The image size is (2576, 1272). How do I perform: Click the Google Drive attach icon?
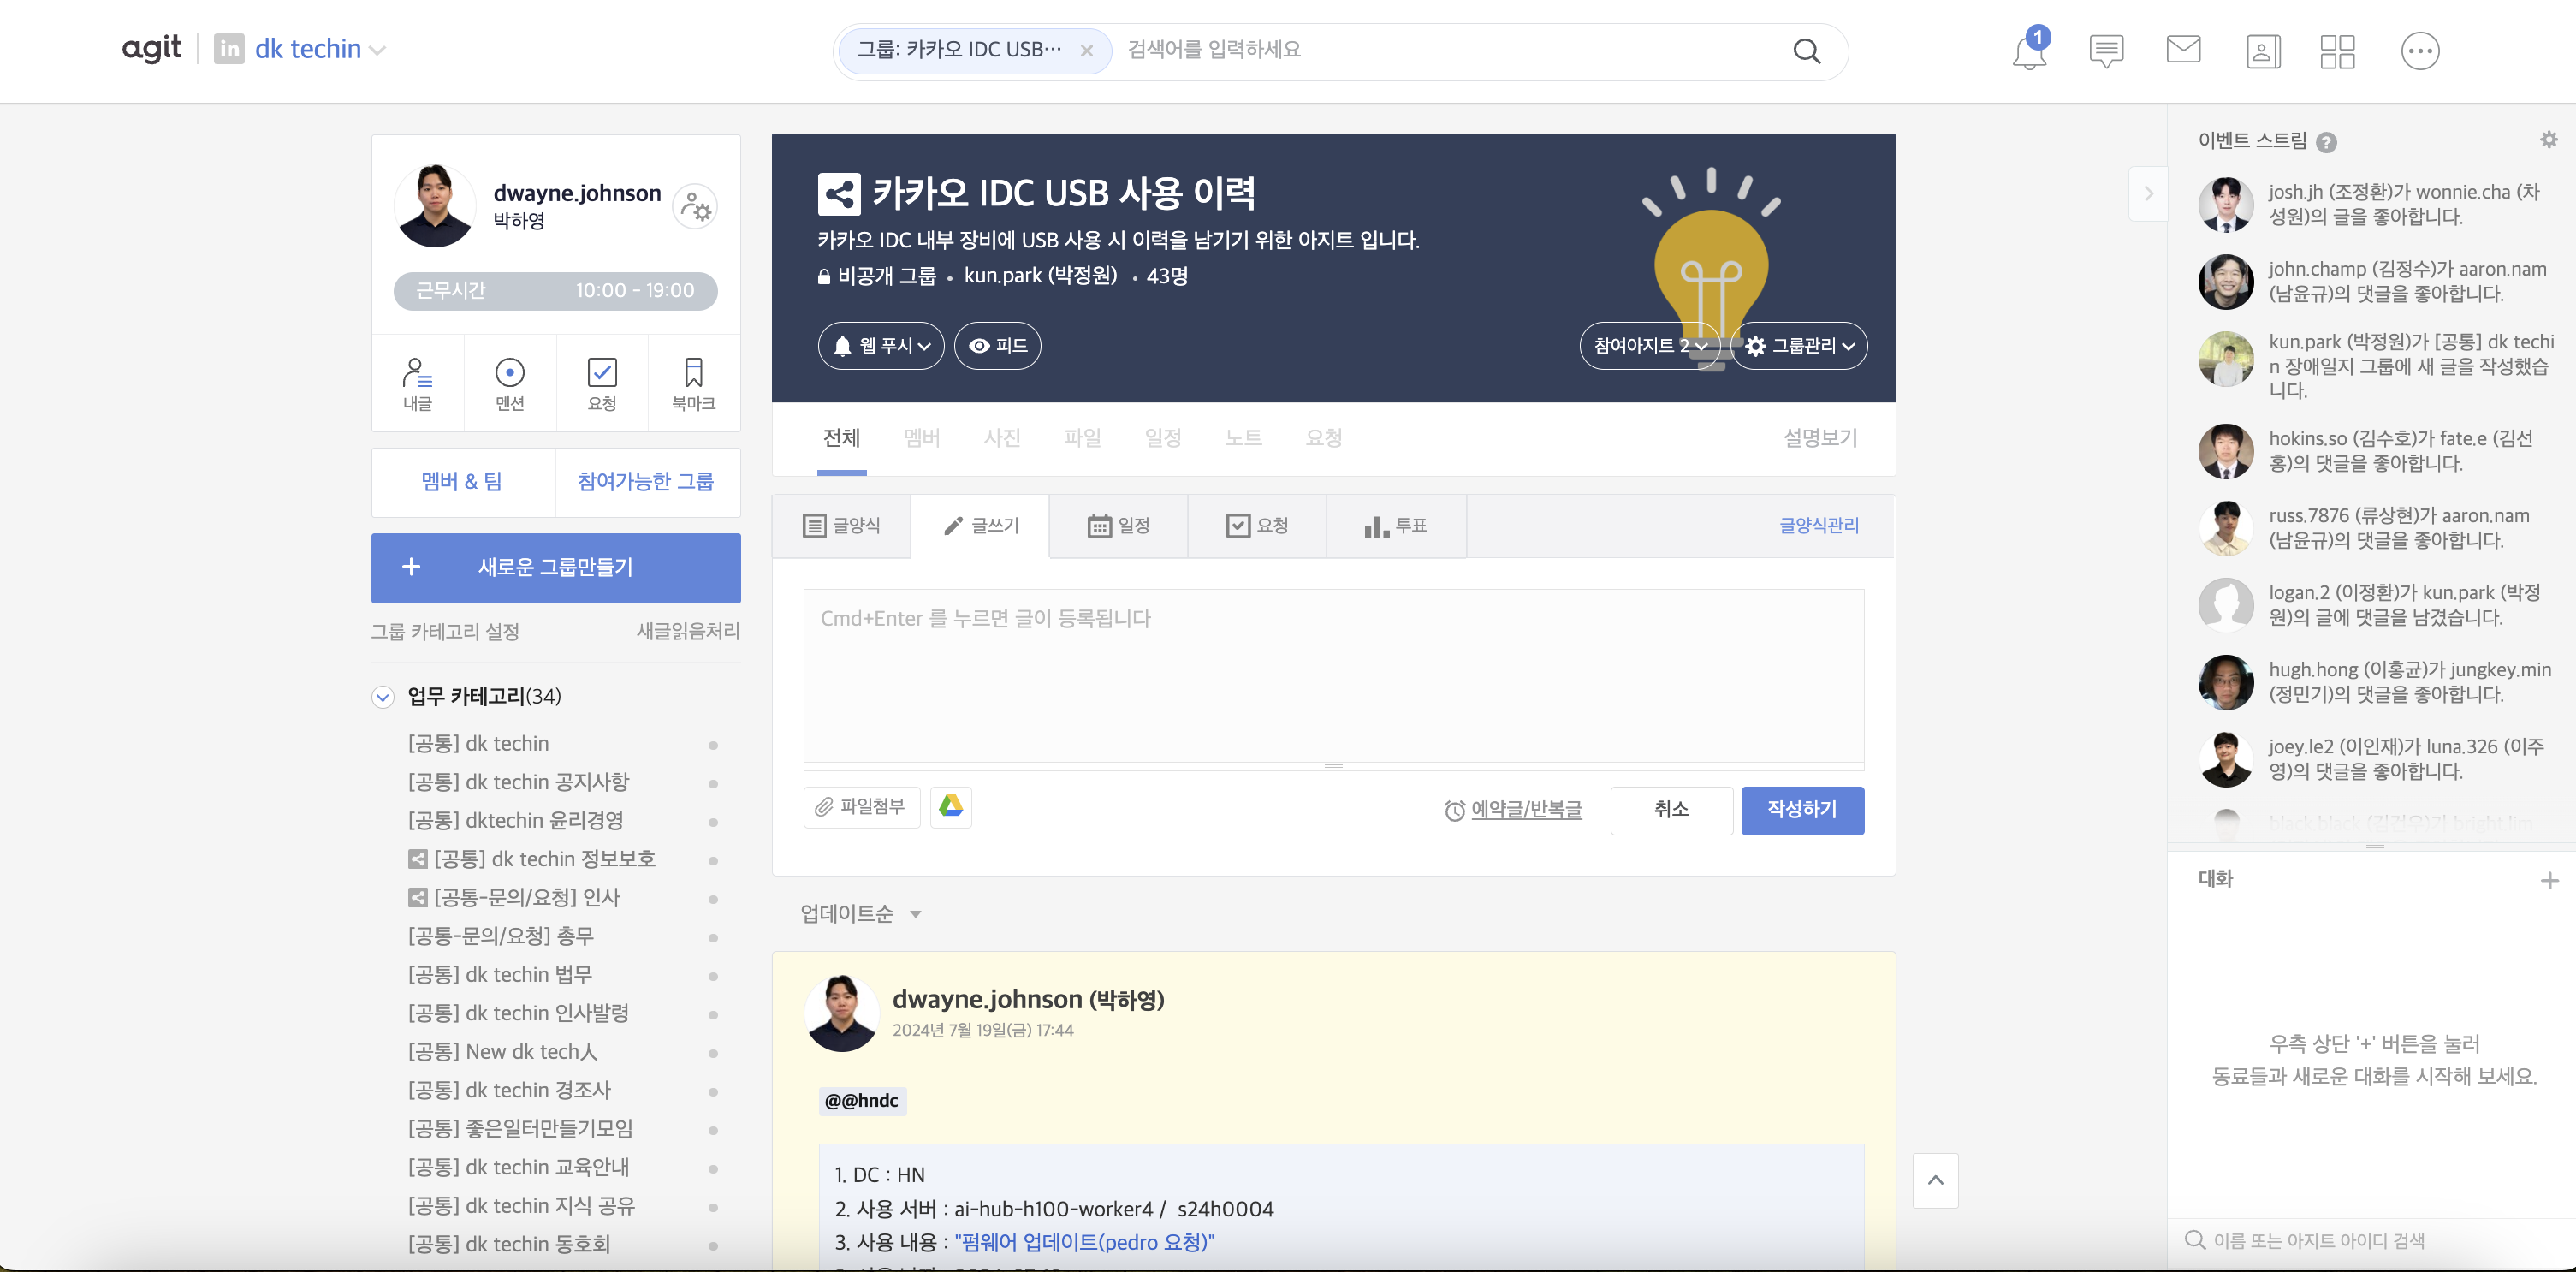coord(951,806)
